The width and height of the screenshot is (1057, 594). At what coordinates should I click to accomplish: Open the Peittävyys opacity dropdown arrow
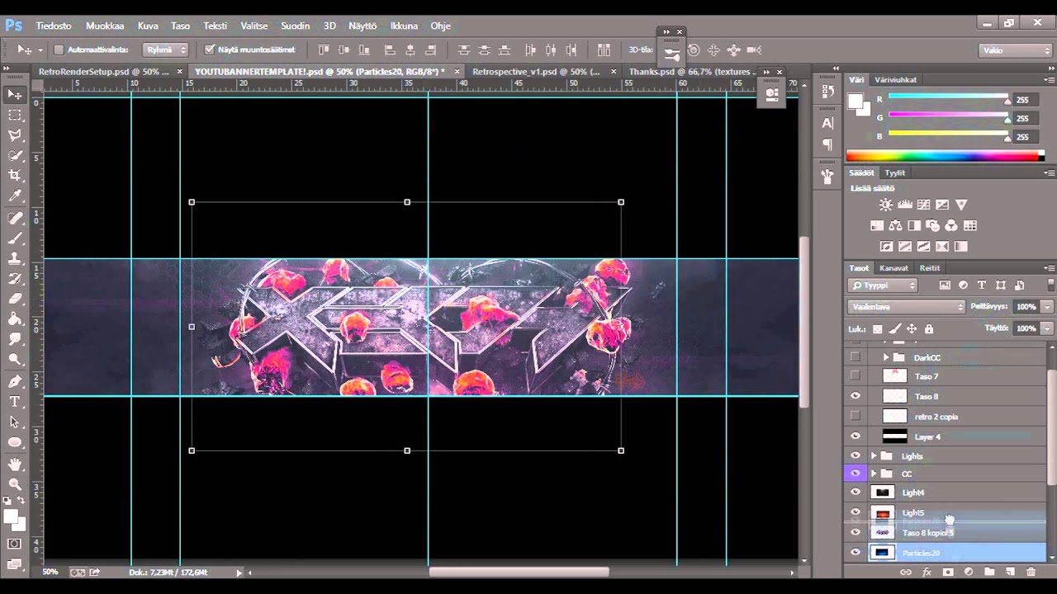coord(1047,306)
